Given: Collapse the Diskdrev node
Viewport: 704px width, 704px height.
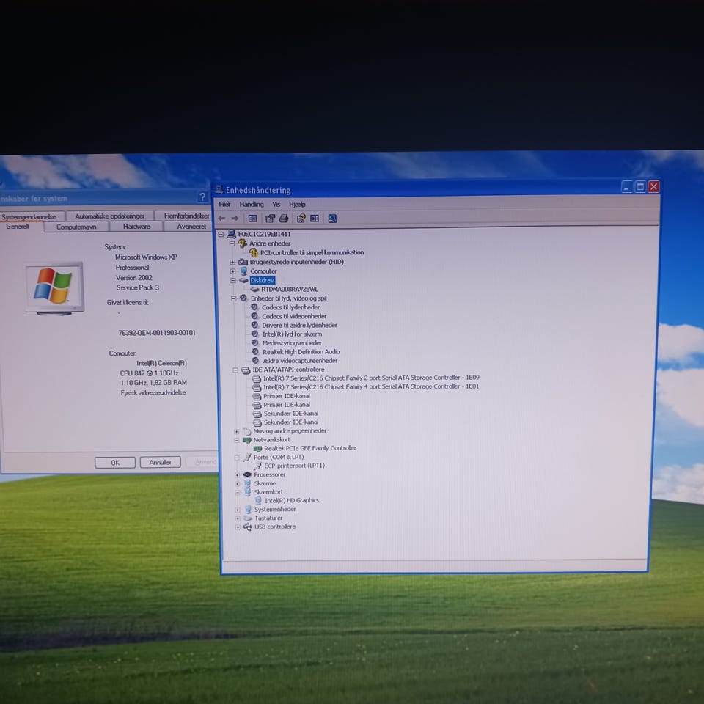Looking at the screenshot, I should (233, 280).
